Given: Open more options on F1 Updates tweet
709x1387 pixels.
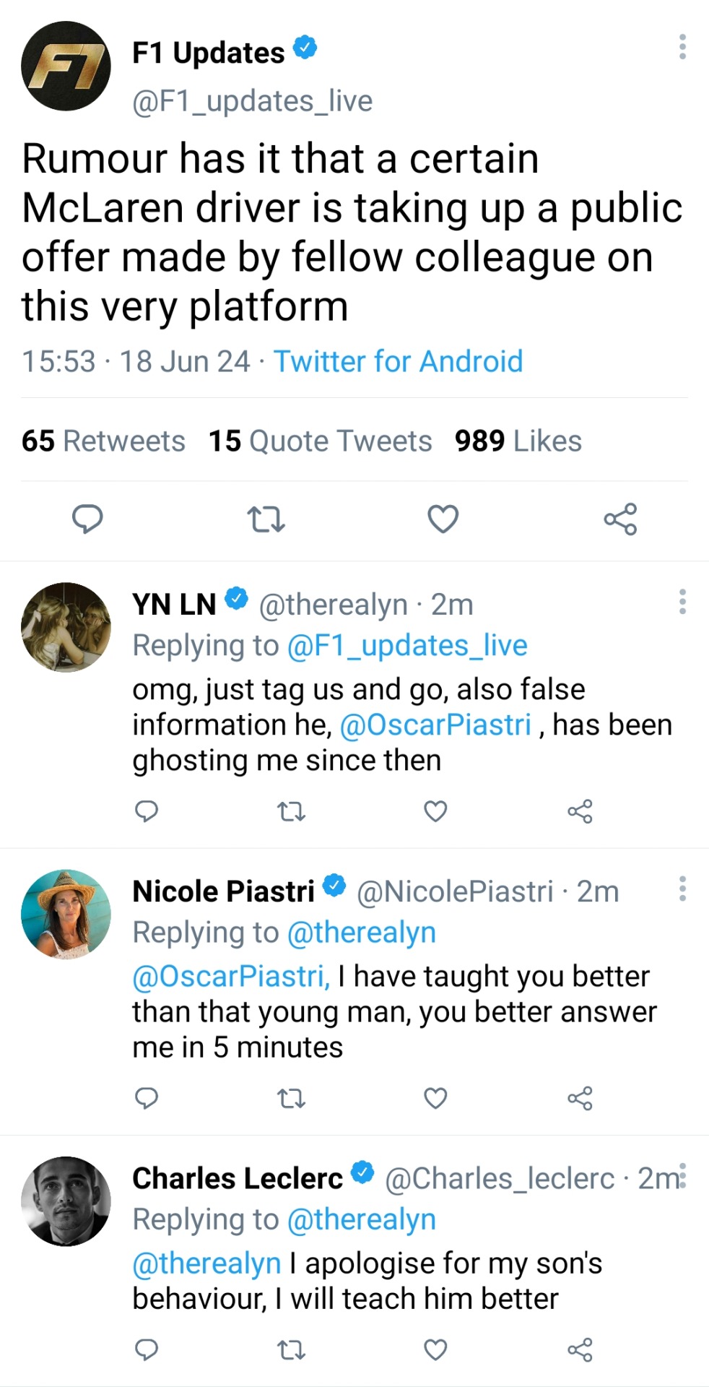Looking at the screenshot, I should pyautogui.click(x=682, y=47).
